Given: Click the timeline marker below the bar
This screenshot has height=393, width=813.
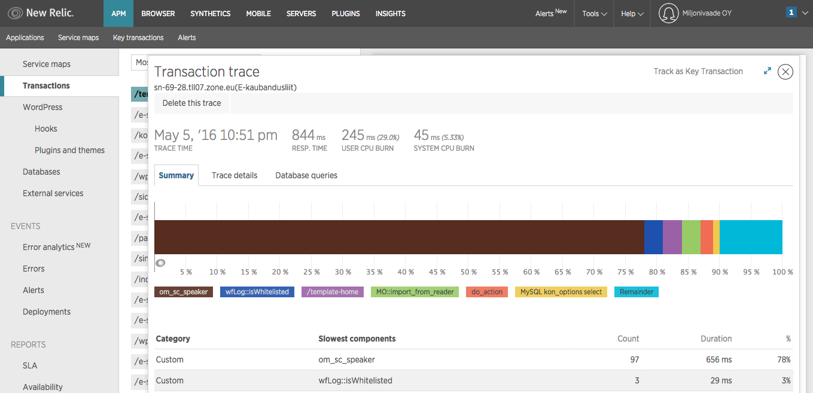Looking at the screenshot, I should coord(160,263).
